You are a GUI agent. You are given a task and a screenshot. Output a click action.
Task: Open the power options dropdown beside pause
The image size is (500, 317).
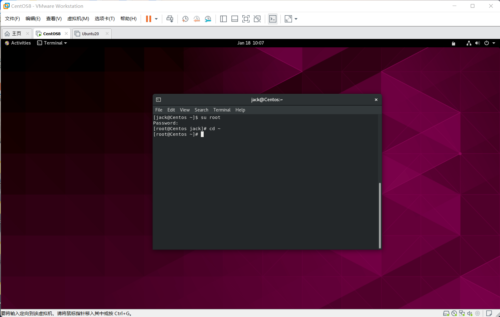coord(156,19)
